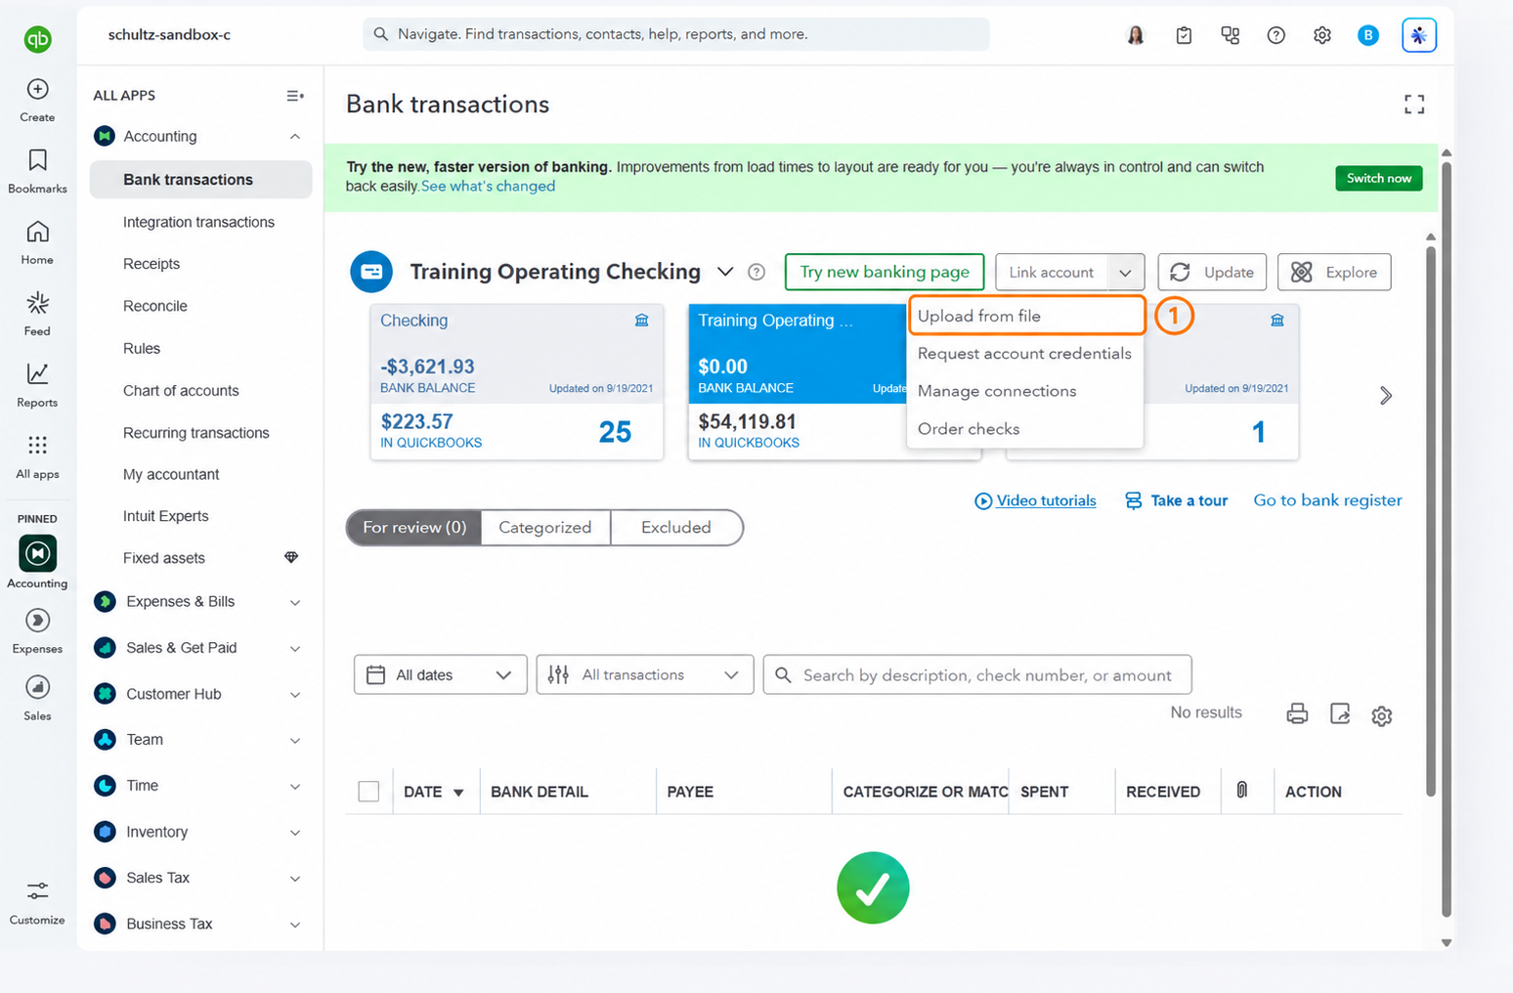Click the pinned Expenses app icon

click(x=37, y=621)
